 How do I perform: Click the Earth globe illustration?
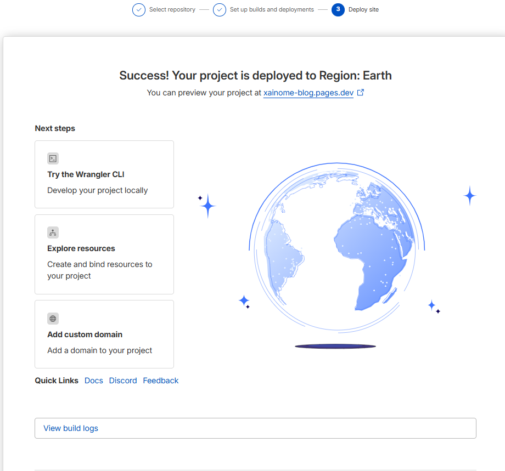[337, 247]
